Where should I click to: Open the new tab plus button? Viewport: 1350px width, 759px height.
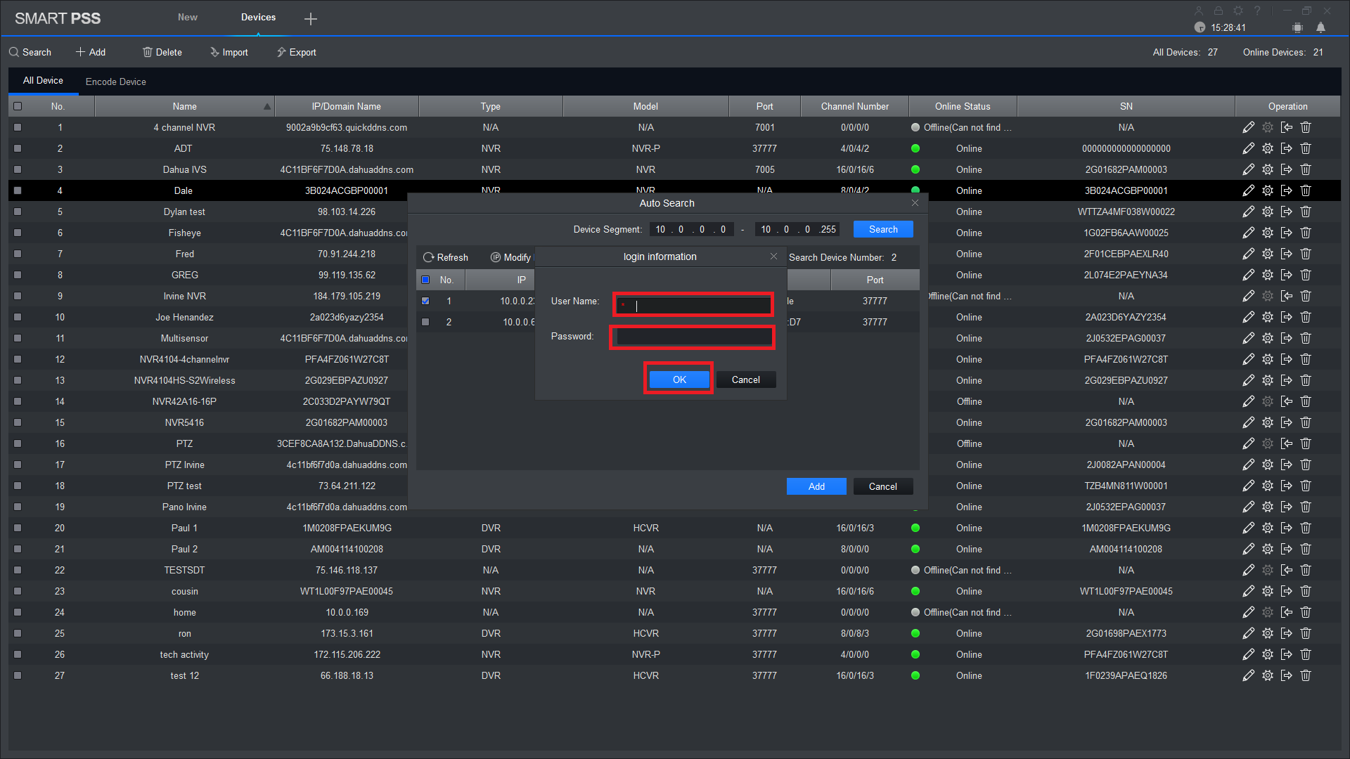tap(311, 19)
